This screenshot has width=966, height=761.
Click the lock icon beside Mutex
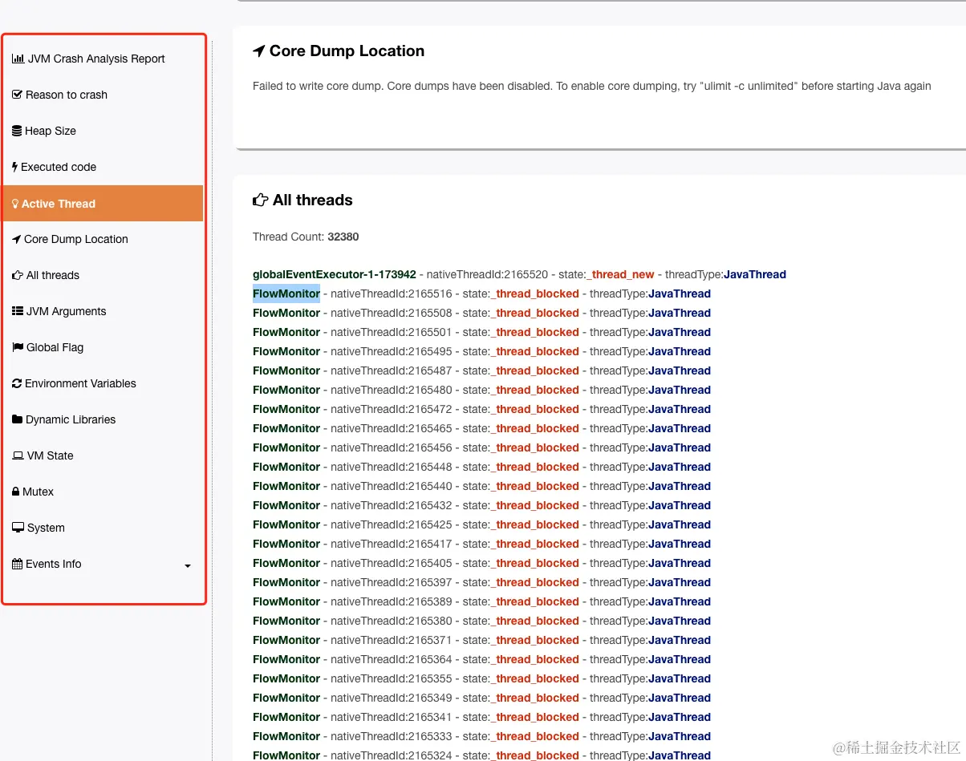pyautogui.click(x=16, y=492)
